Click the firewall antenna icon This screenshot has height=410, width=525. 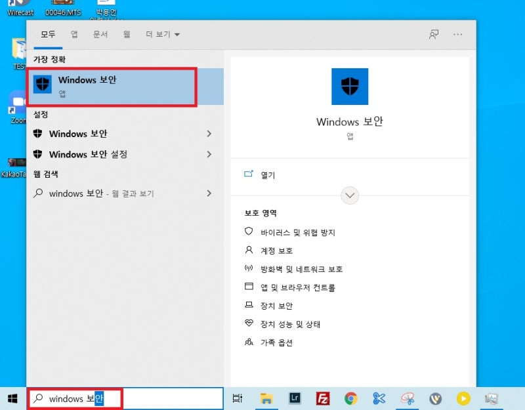(249, 268)
